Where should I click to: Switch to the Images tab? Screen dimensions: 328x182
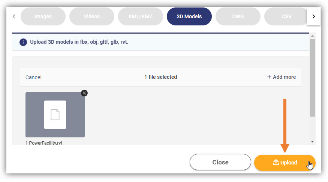[43, 16]
